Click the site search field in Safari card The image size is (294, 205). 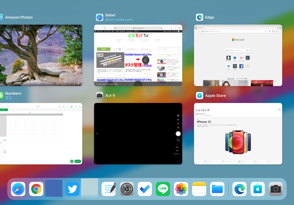[x=169, y=49]
